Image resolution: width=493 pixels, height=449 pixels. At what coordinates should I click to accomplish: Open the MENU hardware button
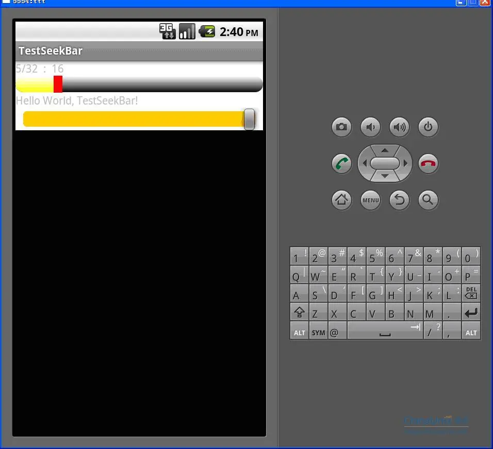370,200
